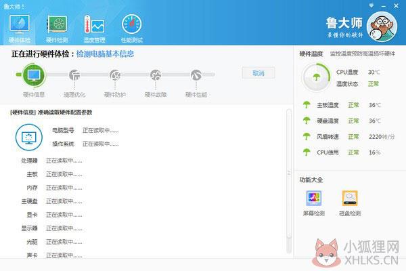Click the 温度状态 正常 status

374,84
